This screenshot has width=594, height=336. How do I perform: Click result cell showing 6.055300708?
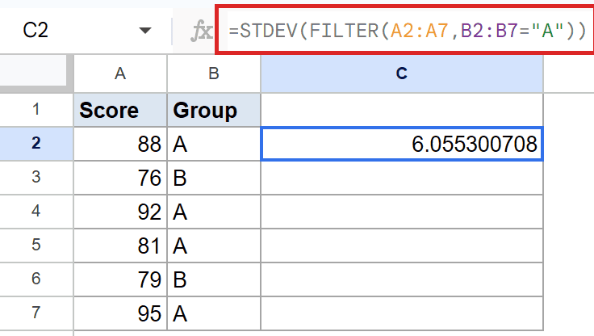click(x=402, y=144)
